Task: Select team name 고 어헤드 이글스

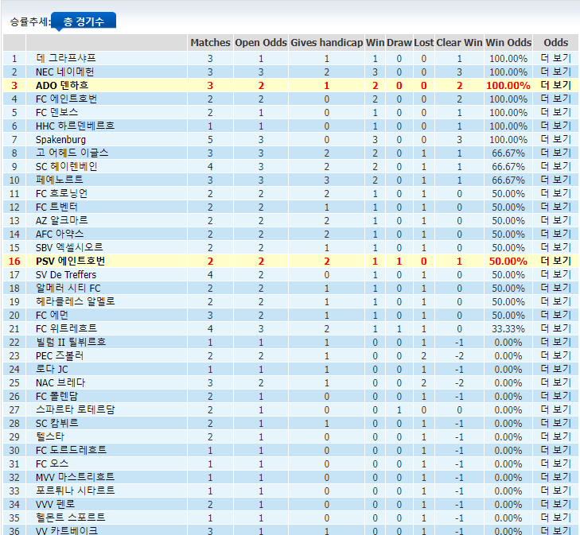Action: (72, 153)
